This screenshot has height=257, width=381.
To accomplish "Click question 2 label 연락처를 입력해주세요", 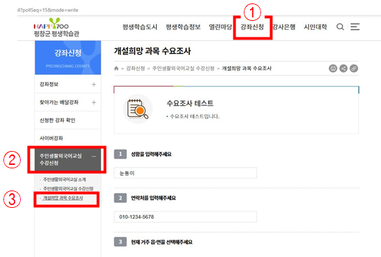I will click(x=153, y=198).
